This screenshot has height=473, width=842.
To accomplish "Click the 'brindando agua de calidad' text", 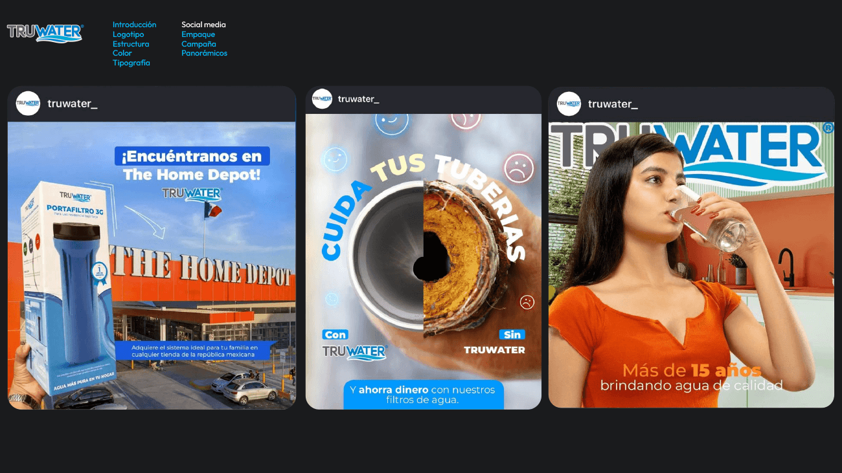I will coord(691,386).
